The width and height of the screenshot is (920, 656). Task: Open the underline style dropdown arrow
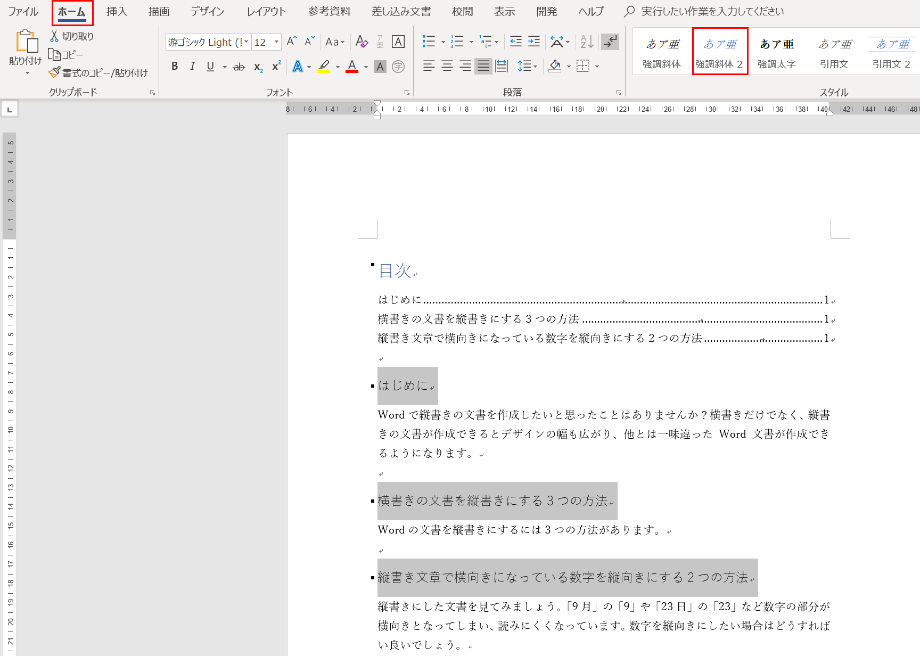[x=225, y=67]
